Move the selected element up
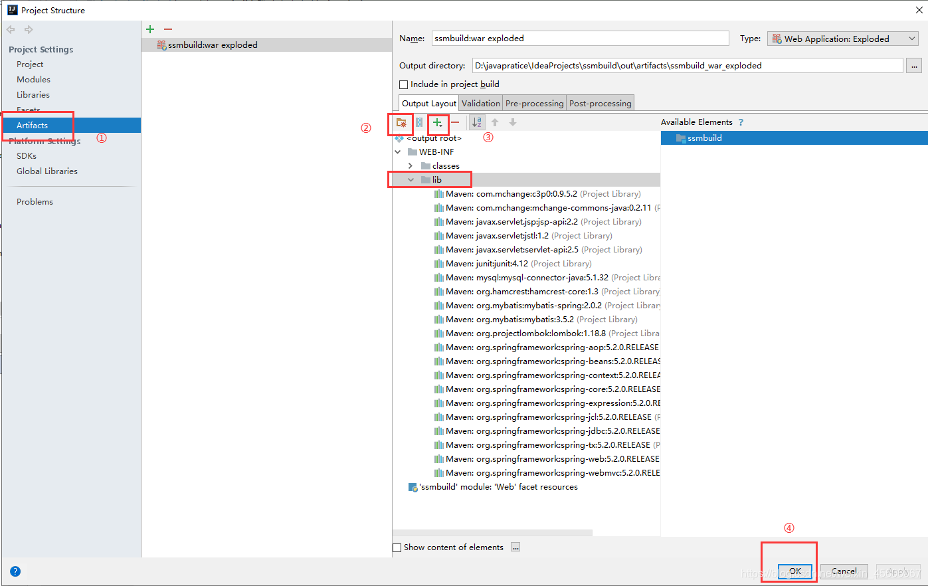928x586 pixels. (x=495, y=122)
